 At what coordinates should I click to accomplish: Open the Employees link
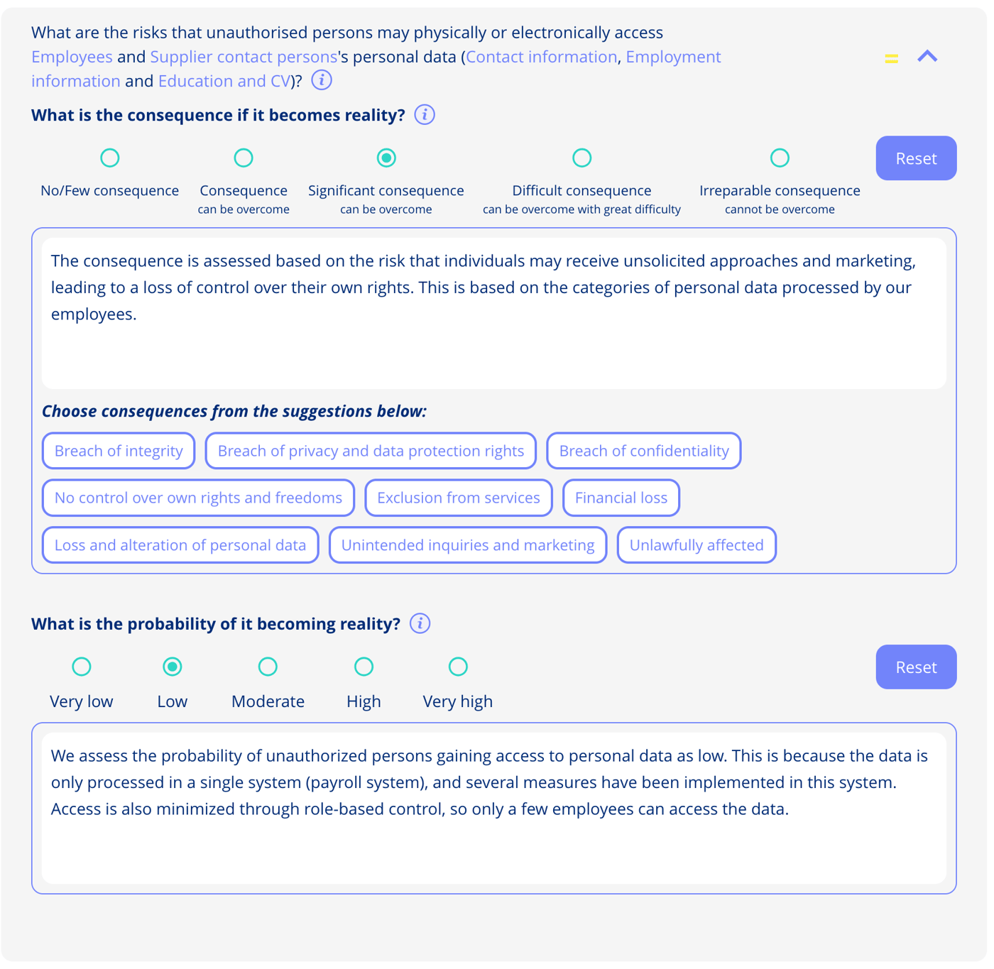(71, 57)
